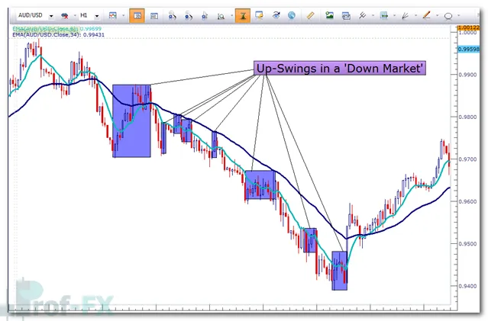Click the second chart window layout icon
This screenshot has width=488, height=321.
154,15
